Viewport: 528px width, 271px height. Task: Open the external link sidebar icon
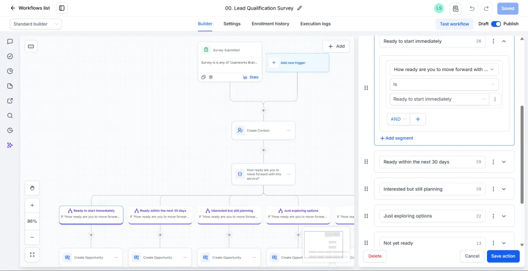[x=10, y=101]
